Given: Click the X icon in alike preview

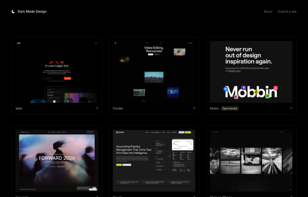Looking at the screenshot, I should pos(96,43).
